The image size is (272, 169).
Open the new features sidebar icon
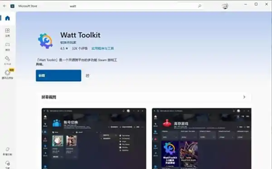click(x=7, y=151)
